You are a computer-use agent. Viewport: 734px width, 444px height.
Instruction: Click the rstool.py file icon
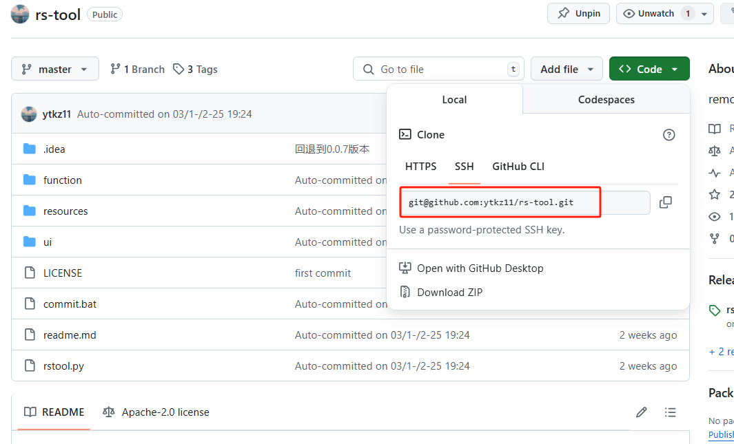click(30, 366)
